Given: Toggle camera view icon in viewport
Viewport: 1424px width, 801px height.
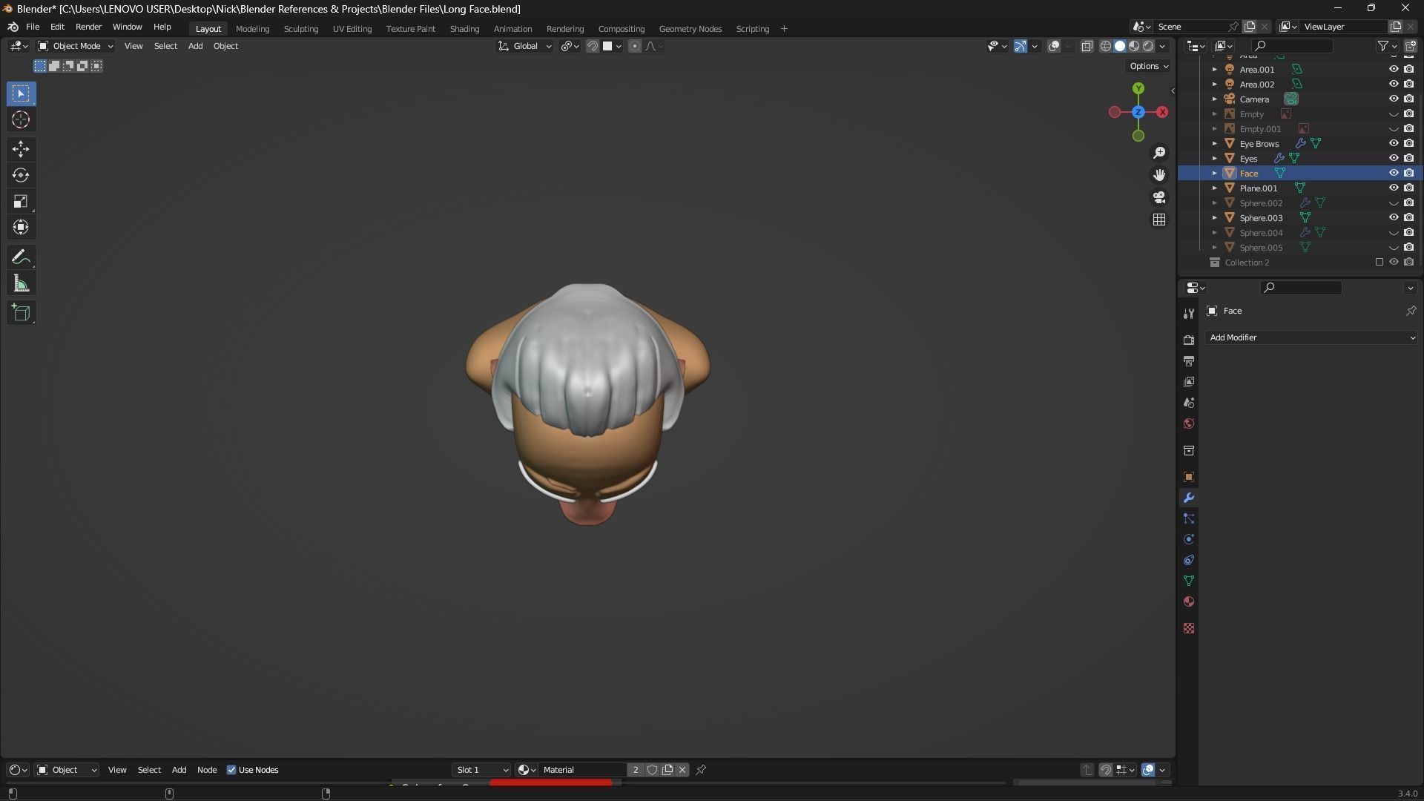Looking at the screenshot, I should tap(1159, 197).
